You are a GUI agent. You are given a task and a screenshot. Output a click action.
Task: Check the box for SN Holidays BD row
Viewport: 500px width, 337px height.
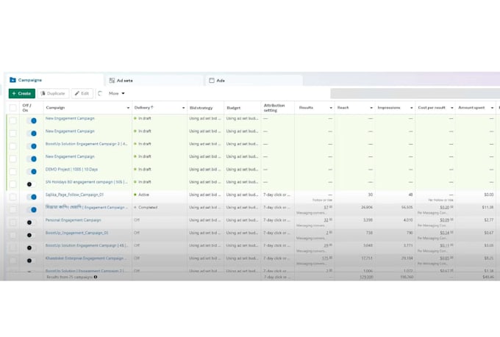[12, 184]
